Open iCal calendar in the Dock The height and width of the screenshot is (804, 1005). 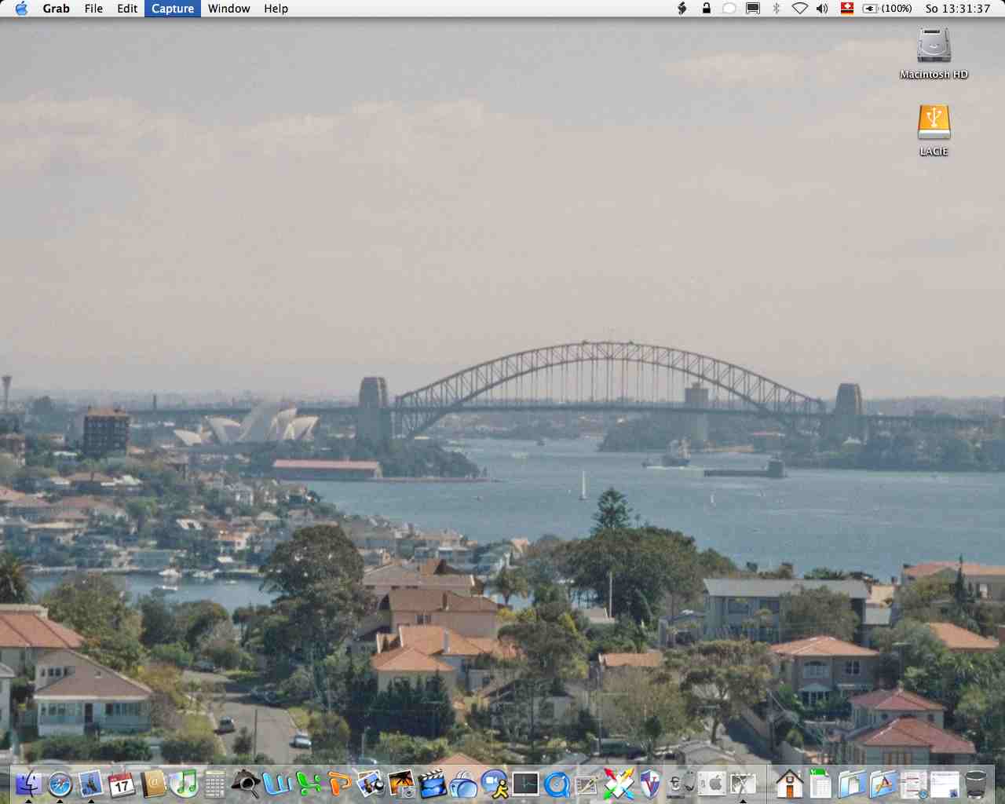coord(122,784)
